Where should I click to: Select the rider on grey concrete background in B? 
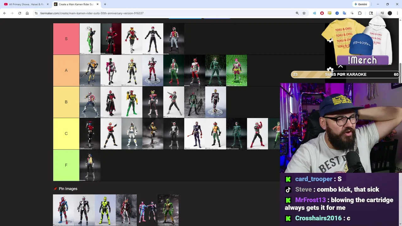[x=195, y=102]
